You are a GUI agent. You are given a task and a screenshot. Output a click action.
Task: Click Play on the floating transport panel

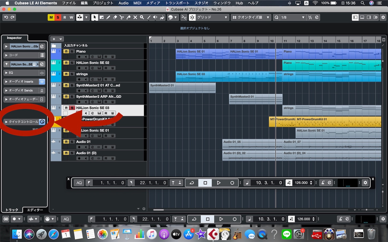point(219,183)
